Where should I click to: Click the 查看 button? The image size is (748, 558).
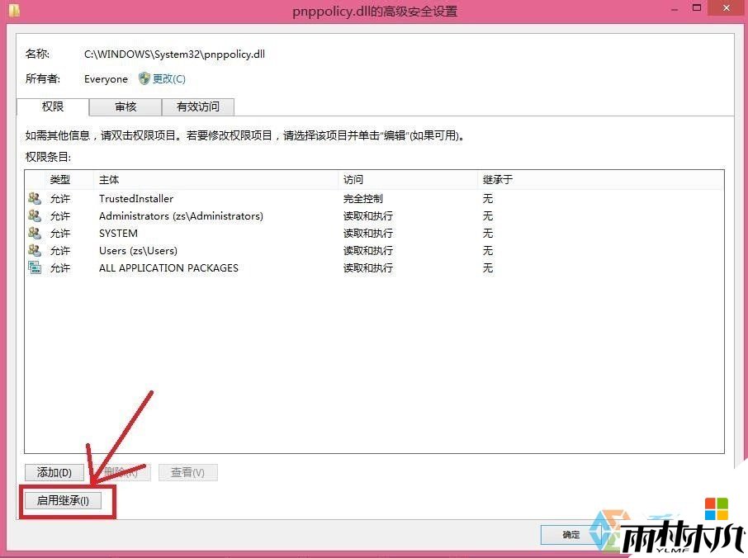click(187, 471)
